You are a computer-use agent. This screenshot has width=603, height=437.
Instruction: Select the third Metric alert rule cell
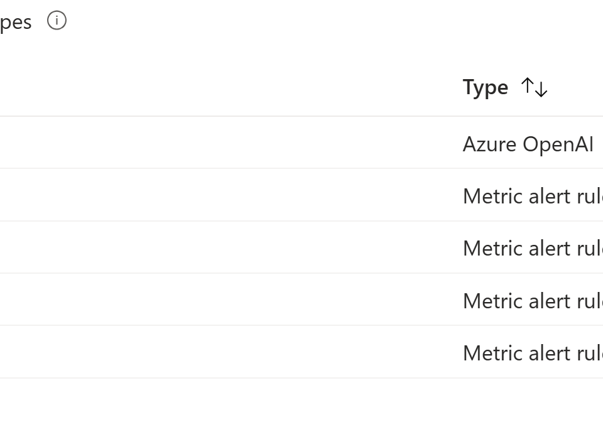point(533,301)
